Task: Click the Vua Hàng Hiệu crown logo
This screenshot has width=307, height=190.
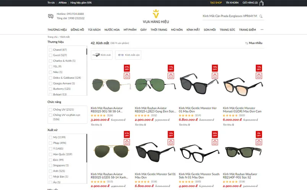Action: pos(156,14)
